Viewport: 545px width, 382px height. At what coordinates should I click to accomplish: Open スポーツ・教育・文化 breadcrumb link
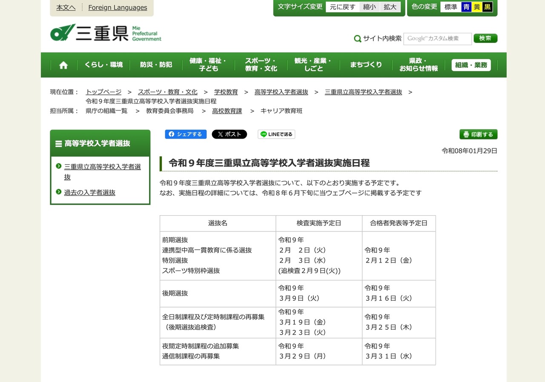click(x=168, y=92)
